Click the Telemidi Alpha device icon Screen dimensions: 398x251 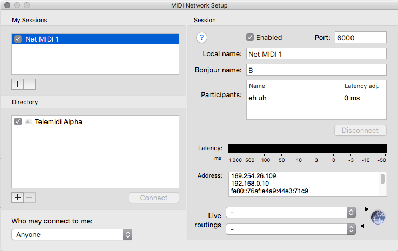[29, 121]
